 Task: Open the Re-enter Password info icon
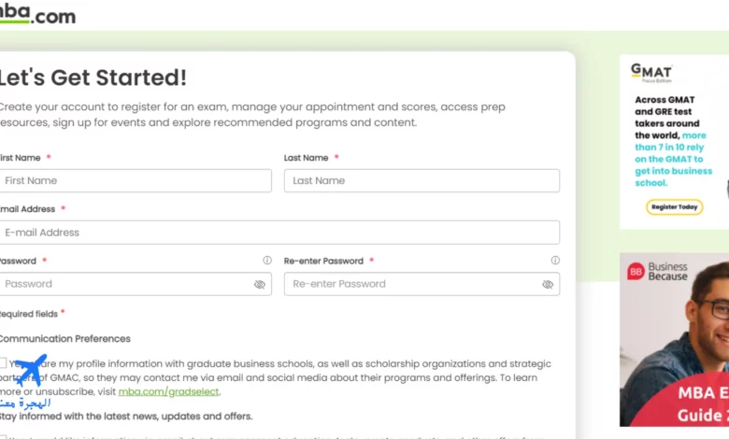pyautogui.click(x=555, y=261)
